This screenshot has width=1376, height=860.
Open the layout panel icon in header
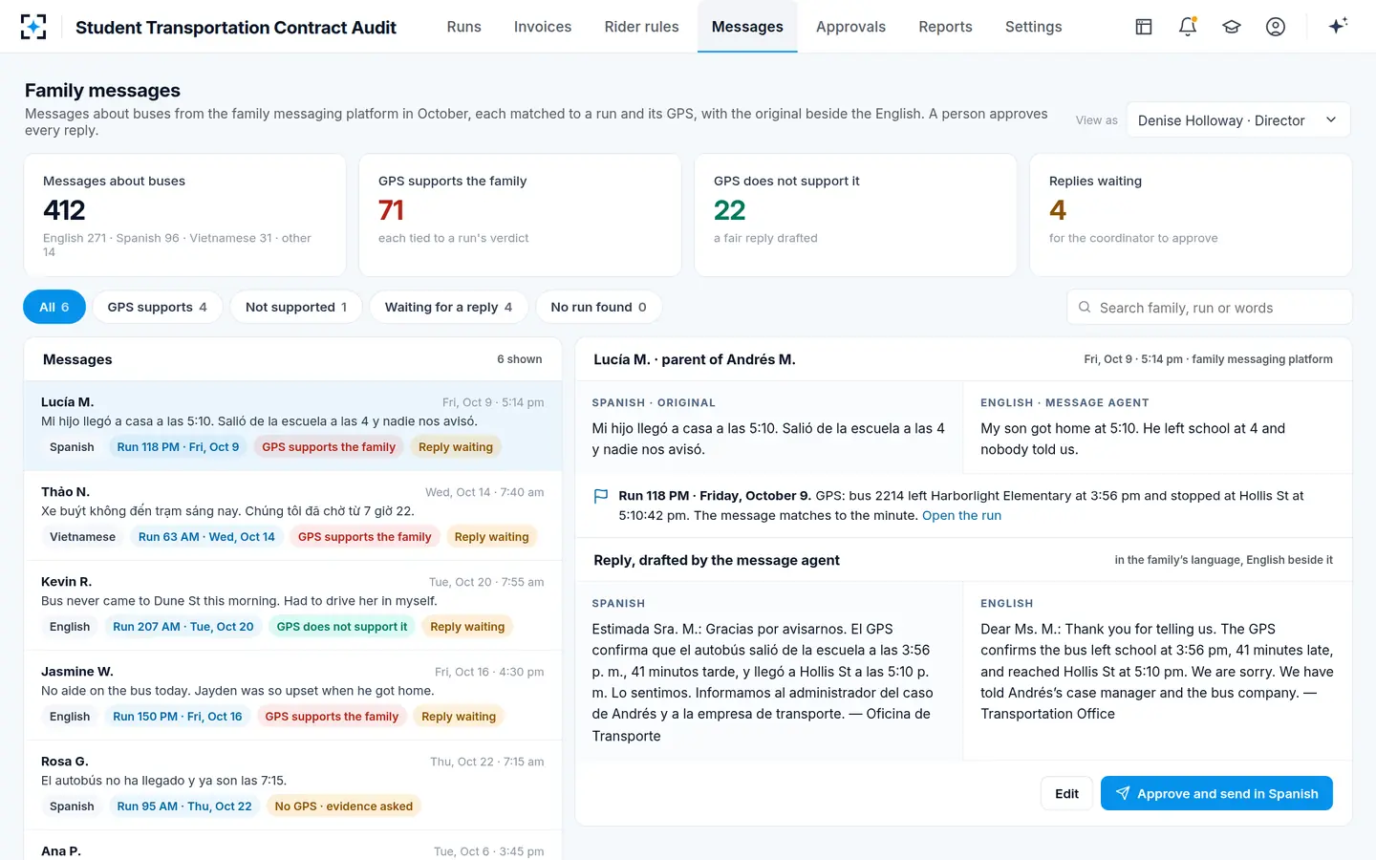tap(1144, 27)
